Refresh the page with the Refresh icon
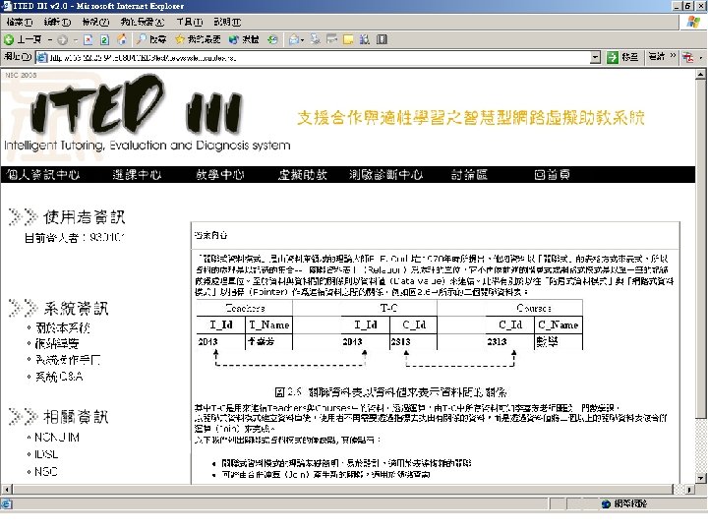This screenshot has height=531, width=708. pos(104,39)
